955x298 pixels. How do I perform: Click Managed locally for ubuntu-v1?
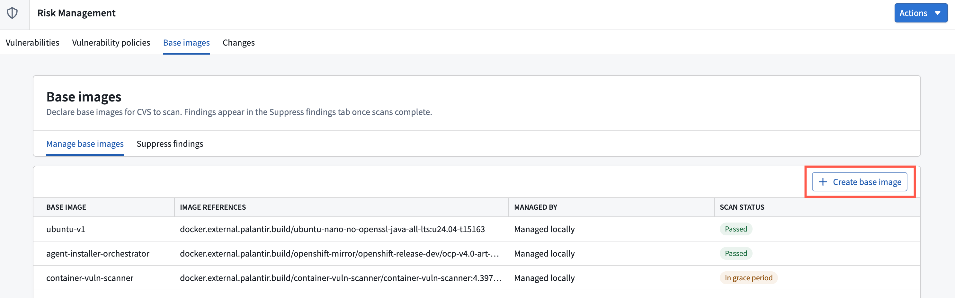pyautogui.click(x=544, y=229)
